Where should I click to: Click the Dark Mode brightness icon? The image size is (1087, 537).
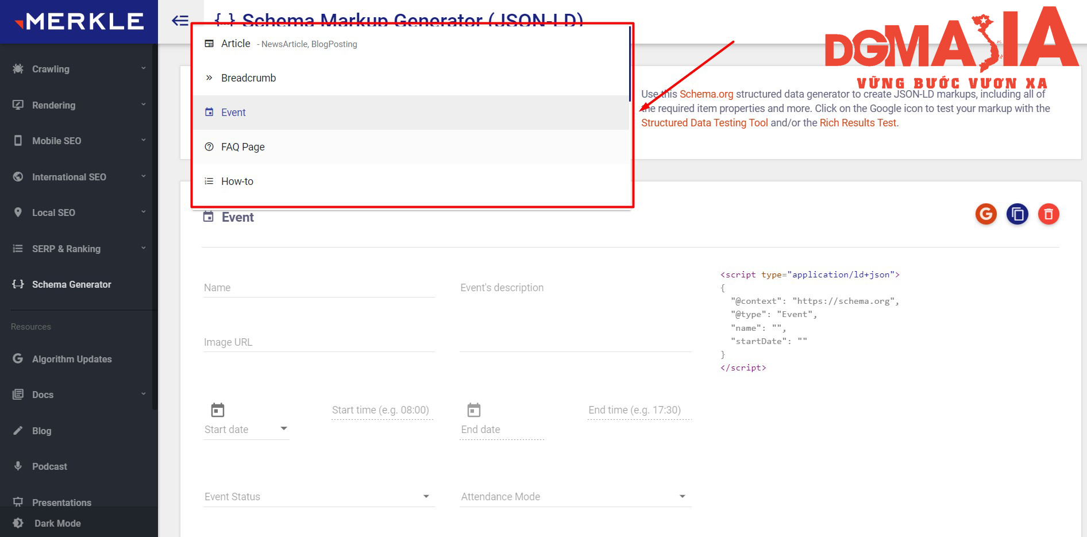(18, 523)
